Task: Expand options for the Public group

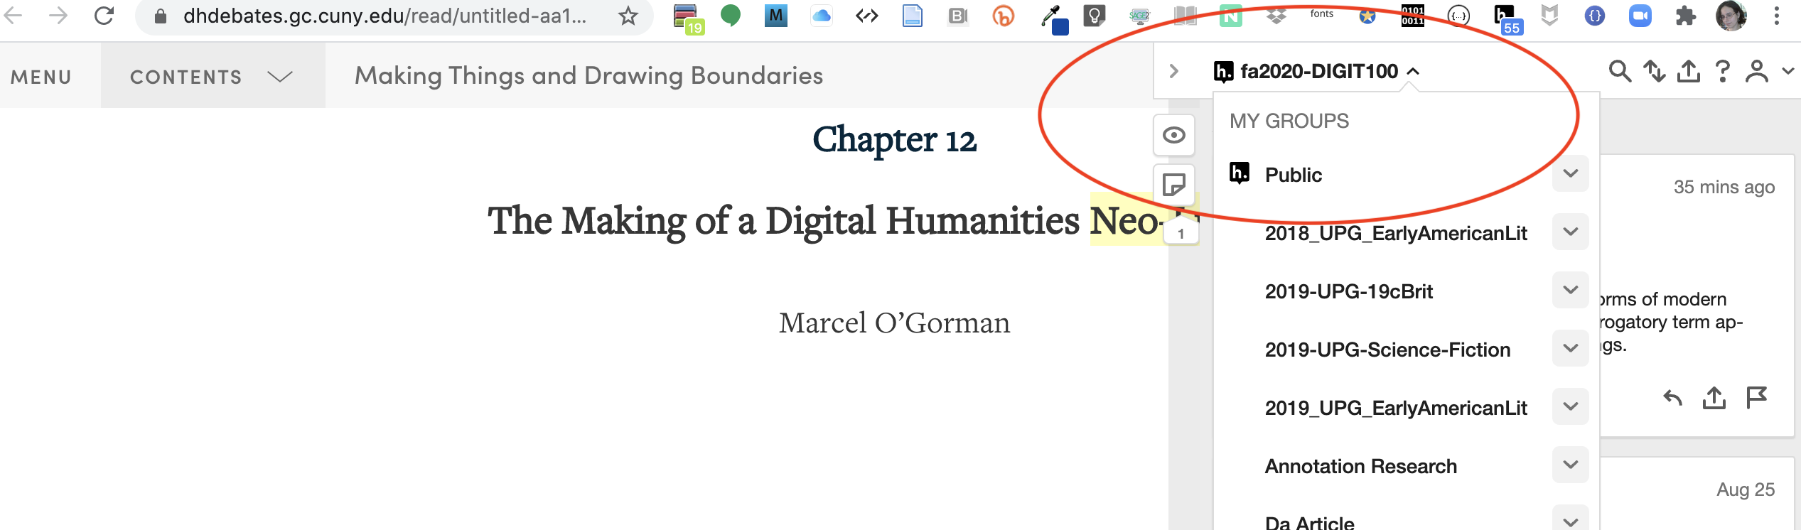Action: point(1570,174)
